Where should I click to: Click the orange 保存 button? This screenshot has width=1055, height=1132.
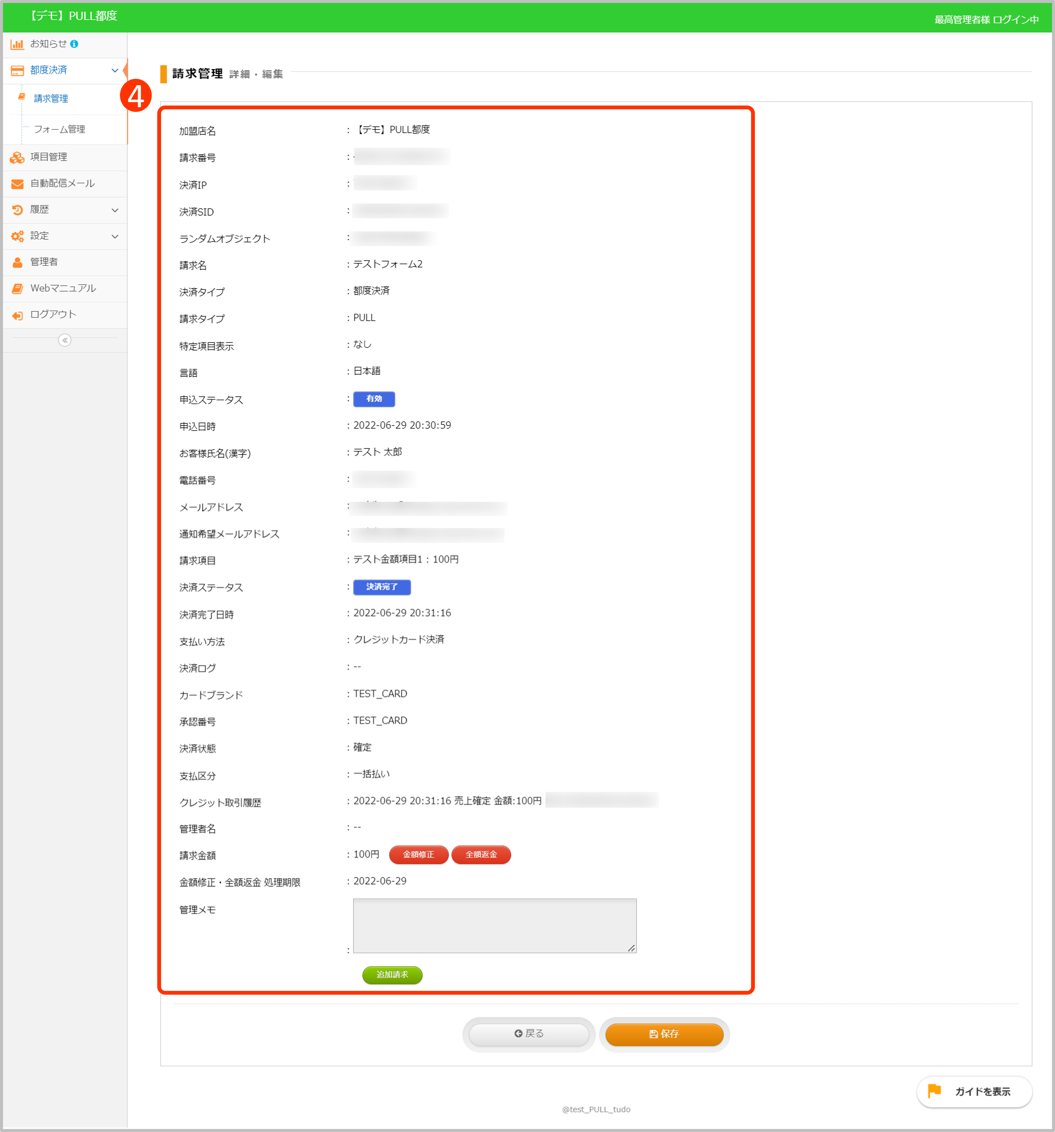point(664,1034)
